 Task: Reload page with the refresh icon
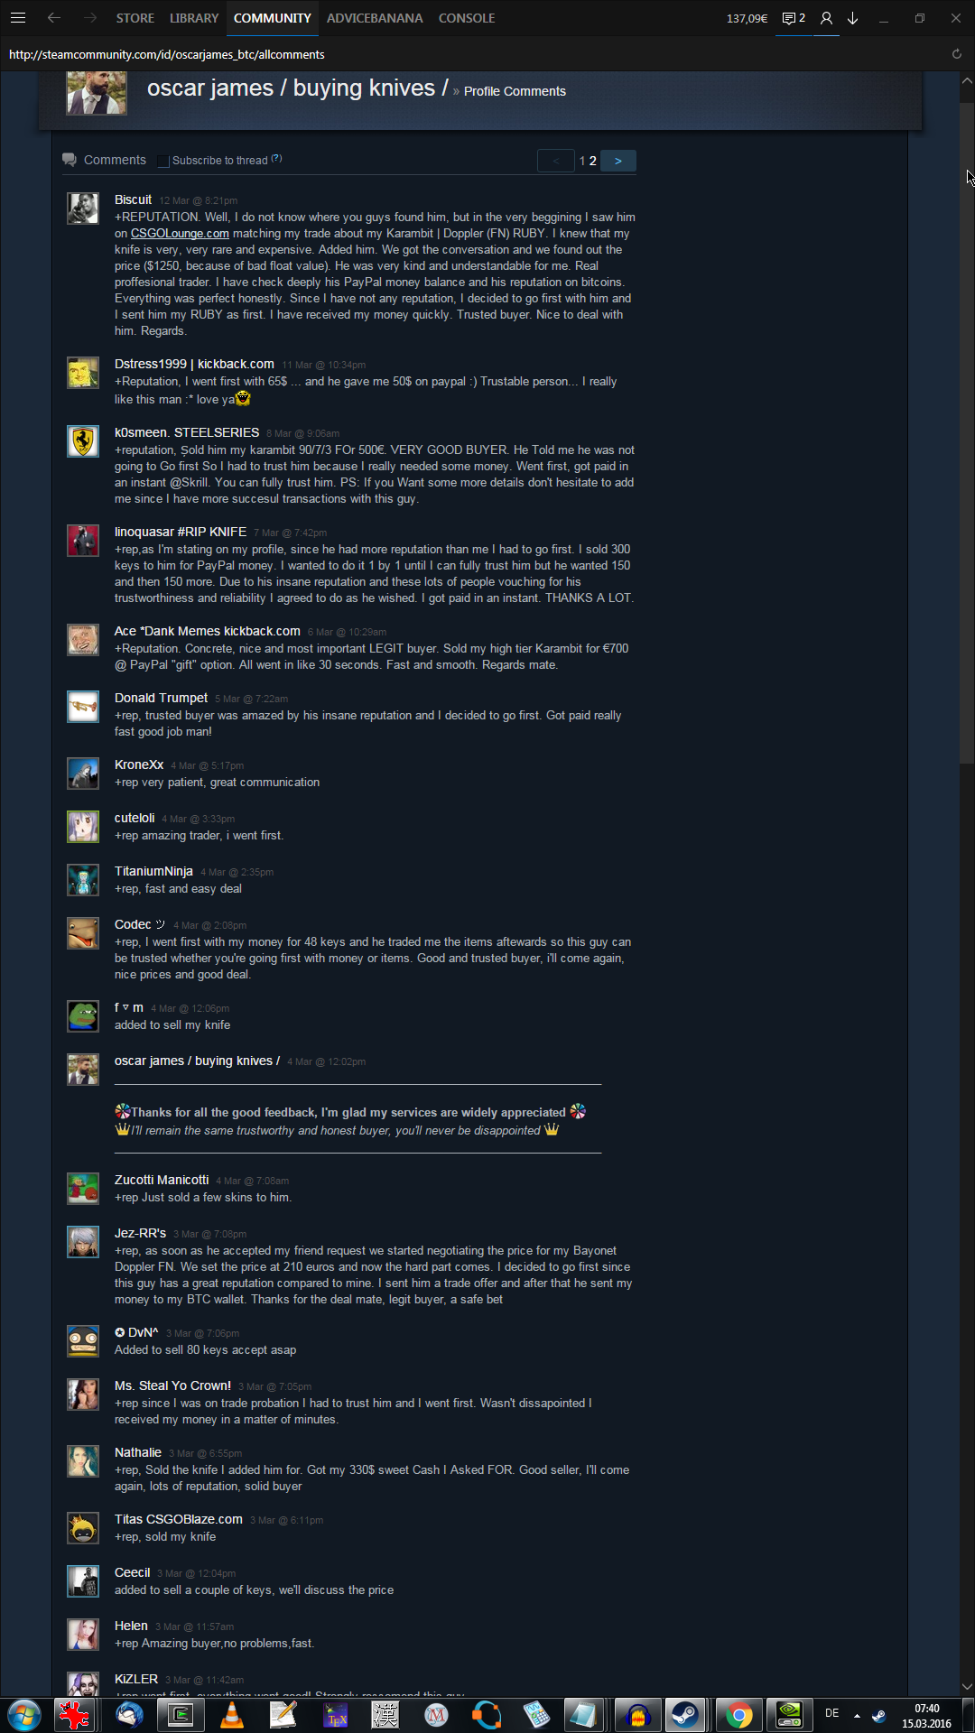957,54
